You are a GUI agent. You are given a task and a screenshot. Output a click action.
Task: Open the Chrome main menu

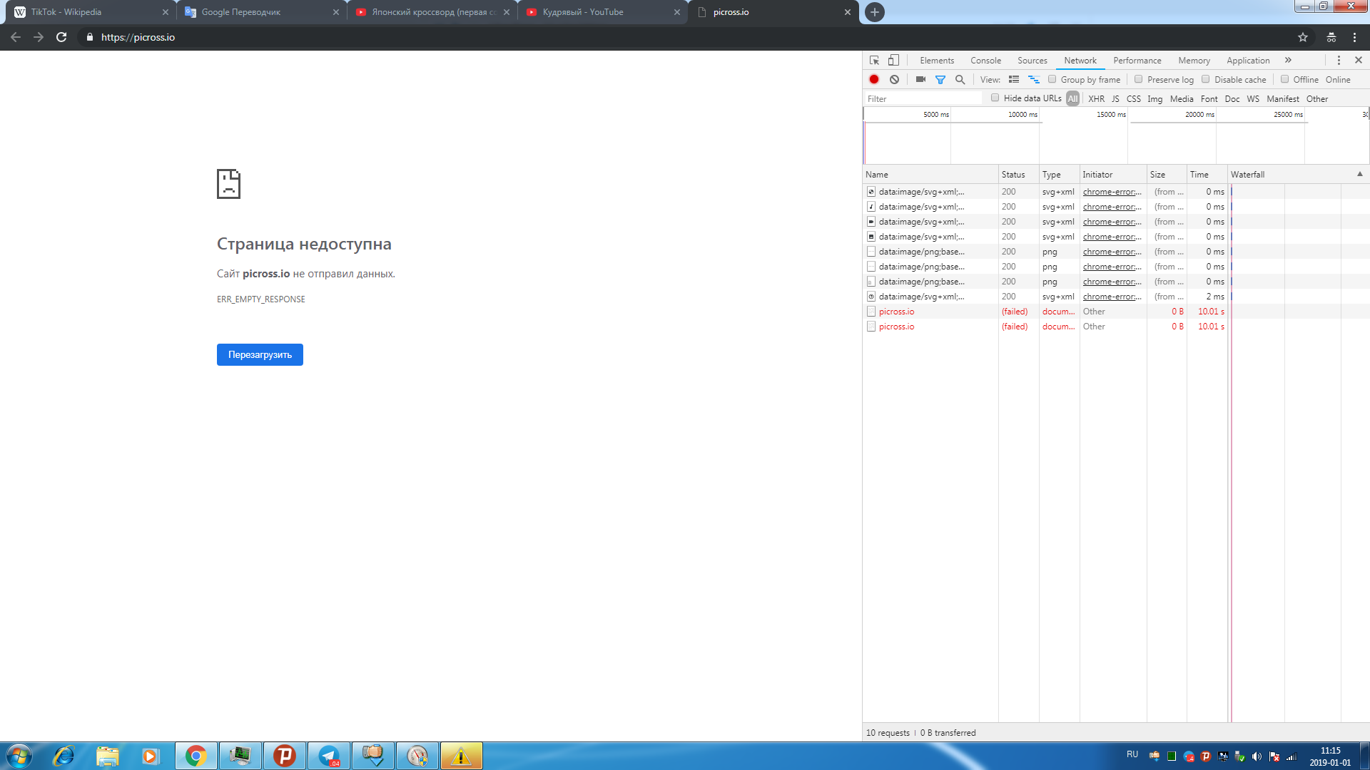[1355, 37]
